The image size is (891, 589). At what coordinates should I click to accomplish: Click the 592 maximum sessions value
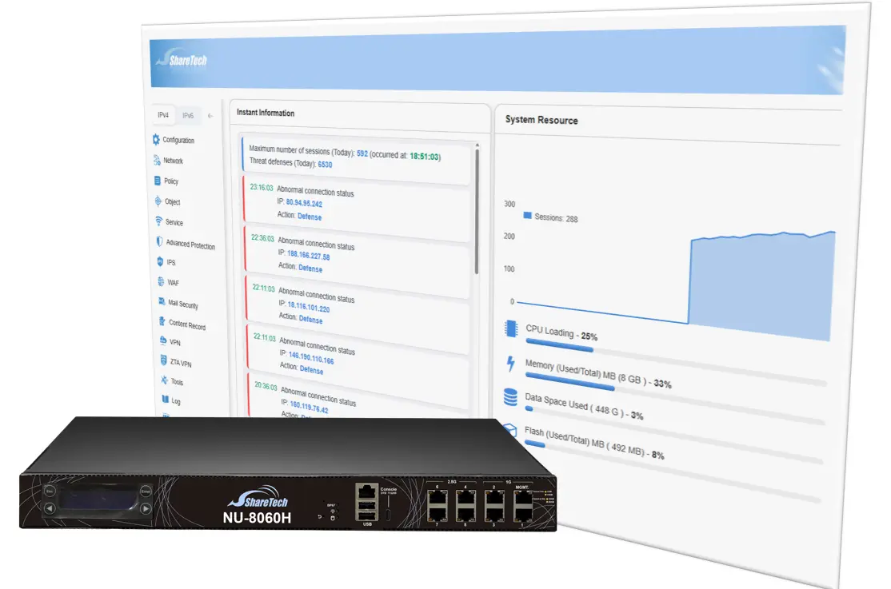tap(362, 153)
